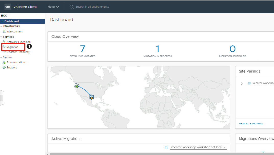Click the Support icon in sidebar
The height and width of the screenshot is (155, 274).
click(x=4, y=67)
